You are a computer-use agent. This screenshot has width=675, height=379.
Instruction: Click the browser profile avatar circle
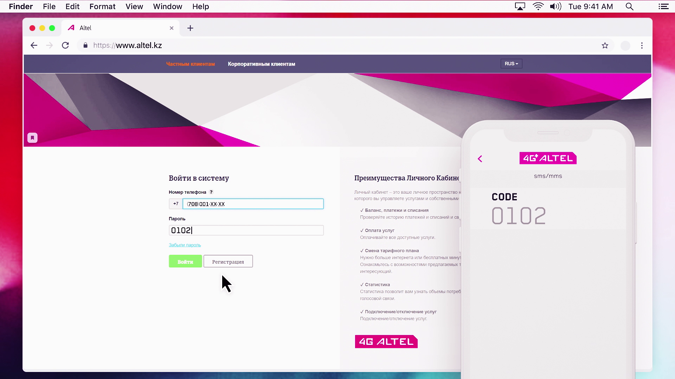[x=625, y=46]
